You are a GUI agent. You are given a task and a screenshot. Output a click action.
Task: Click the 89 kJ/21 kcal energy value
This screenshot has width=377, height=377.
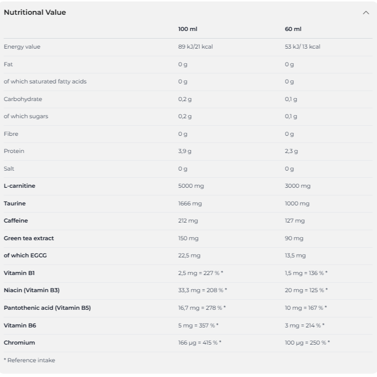point(195,47)
